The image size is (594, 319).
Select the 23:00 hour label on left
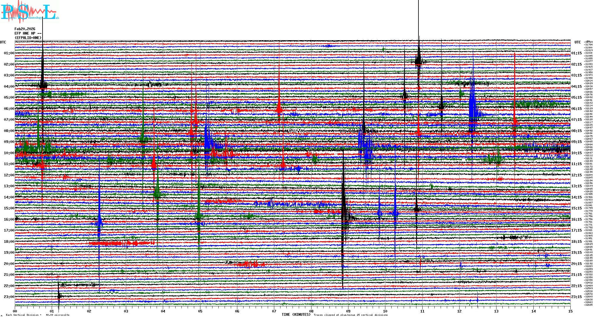(x=9, y=297)
